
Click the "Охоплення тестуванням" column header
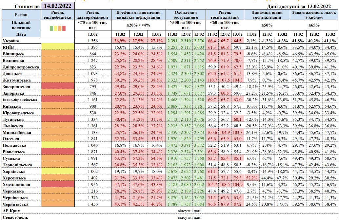click(186, 15)
